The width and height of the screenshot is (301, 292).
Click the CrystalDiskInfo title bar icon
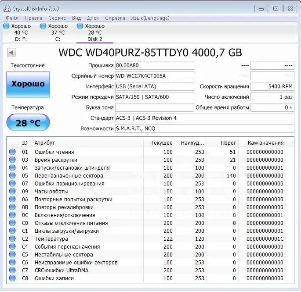coord(7,8)
